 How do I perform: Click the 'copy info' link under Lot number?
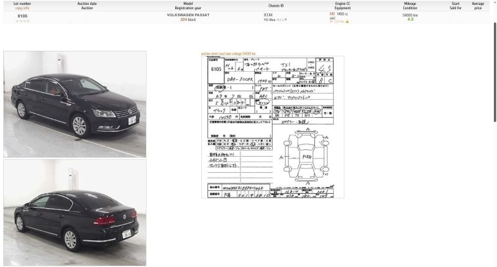(x=22, y=8)
